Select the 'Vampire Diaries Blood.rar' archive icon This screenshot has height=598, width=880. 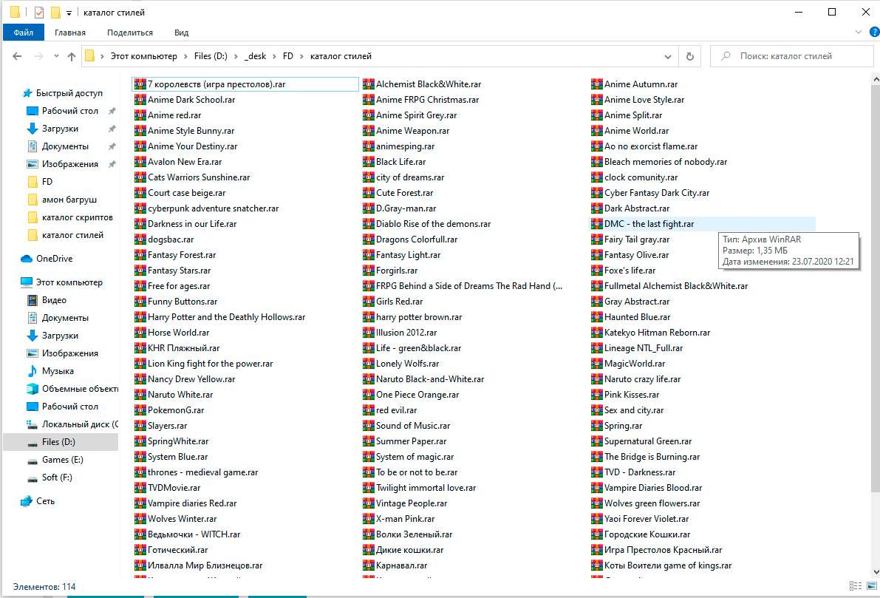[x=596, y=488]
